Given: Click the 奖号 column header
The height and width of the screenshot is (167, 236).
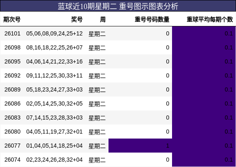Looking at the screenshot, I should tap(77, 19).
